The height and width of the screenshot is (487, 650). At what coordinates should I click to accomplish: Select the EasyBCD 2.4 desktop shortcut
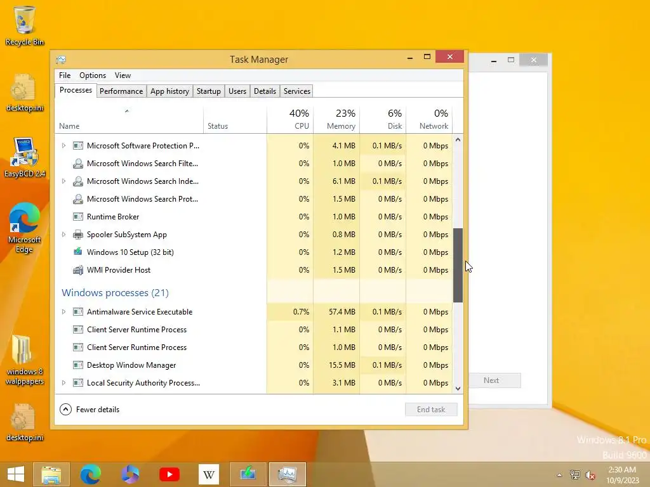[25, 157]
